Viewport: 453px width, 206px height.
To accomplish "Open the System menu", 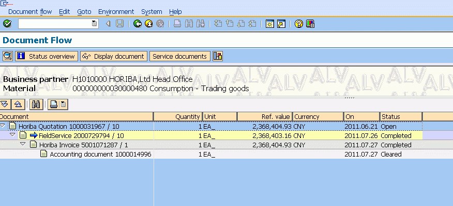I will point(152,12).
